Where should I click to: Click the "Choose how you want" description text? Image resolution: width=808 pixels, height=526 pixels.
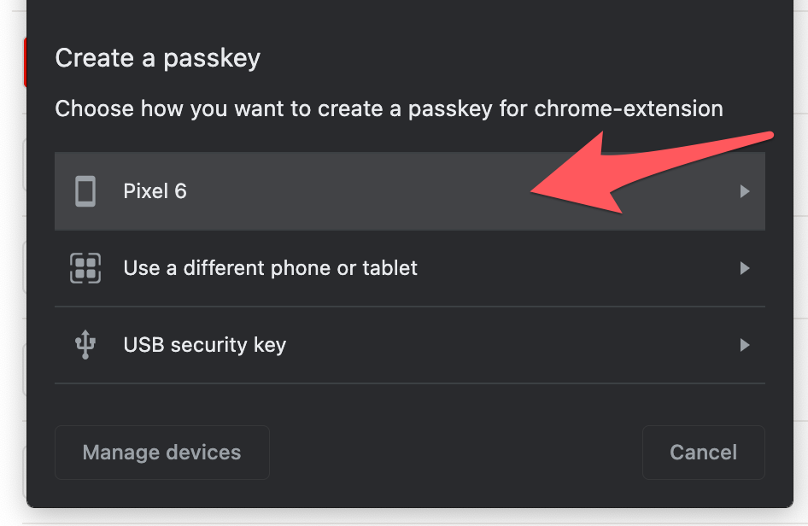coord(290,109)
